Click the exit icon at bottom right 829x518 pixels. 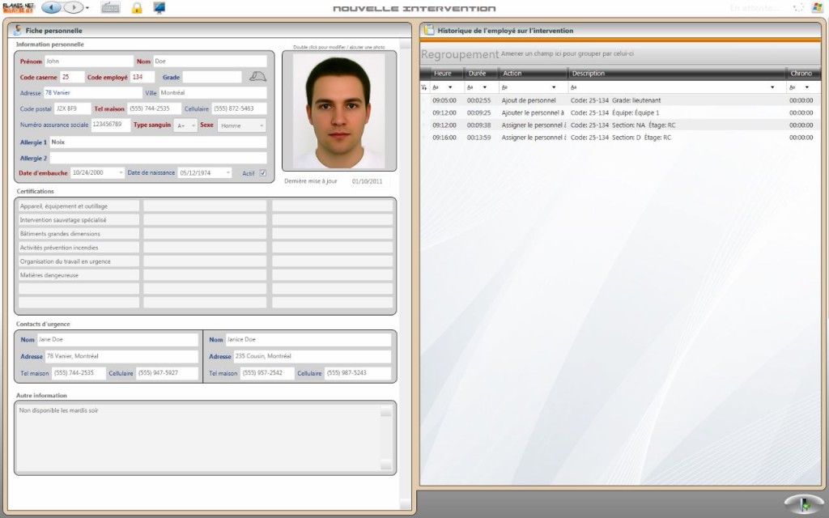pos(804,503)
